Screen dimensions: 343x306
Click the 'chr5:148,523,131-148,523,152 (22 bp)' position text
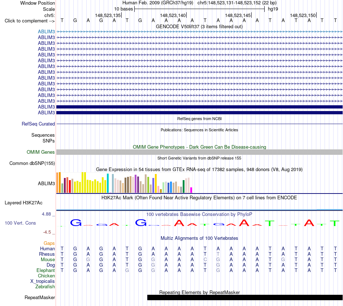pyautogui.click(x=237, y=3)
